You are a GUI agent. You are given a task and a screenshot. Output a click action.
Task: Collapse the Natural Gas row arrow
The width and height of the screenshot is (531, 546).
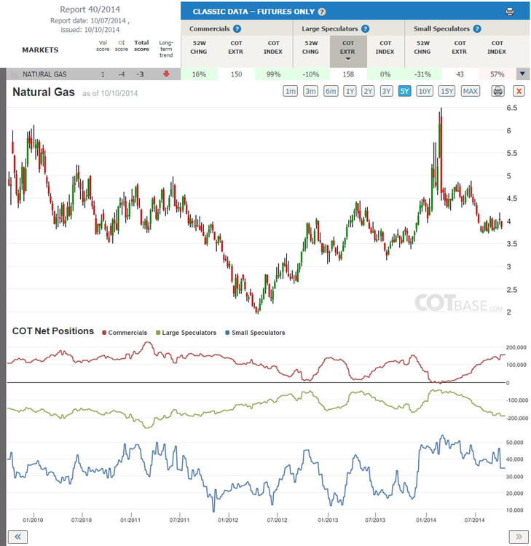(x=522, y=74)
